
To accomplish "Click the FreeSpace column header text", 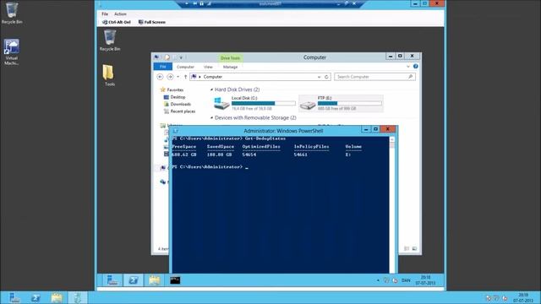I will [184, 147].
